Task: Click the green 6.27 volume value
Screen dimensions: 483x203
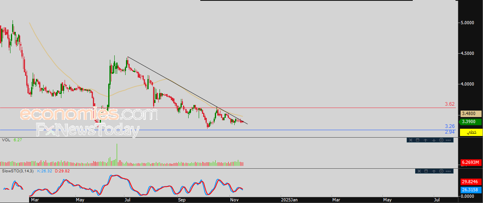Action: pos(18,140)
